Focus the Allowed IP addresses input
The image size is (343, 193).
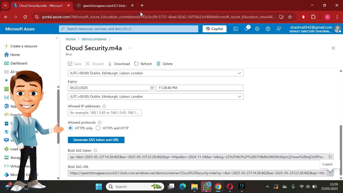(105, 113)
